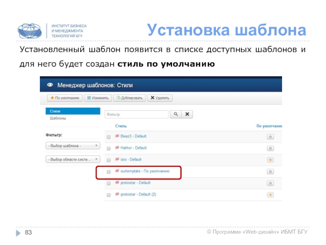Image resolution: width=326 pixels, height=245 pixels.
Task: Click the default star for ourtemplate
Action: click(270, 171)
